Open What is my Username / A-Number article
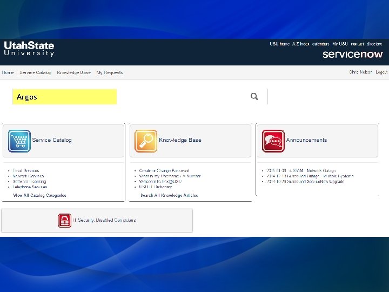The image size is (389, 292). pos(170,176)
